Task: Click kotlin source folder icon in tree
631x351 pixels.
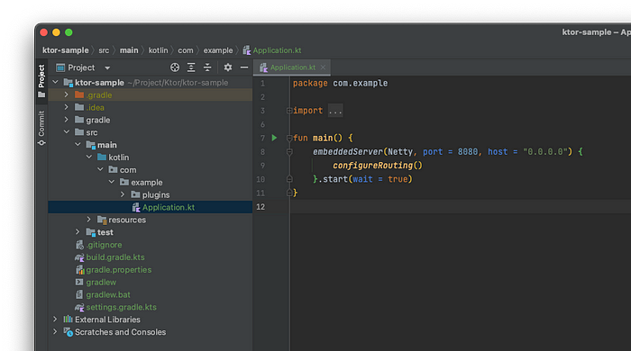Action: tap(102, 157)
